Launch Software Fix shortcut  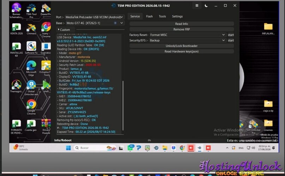[x=31, y=48]
